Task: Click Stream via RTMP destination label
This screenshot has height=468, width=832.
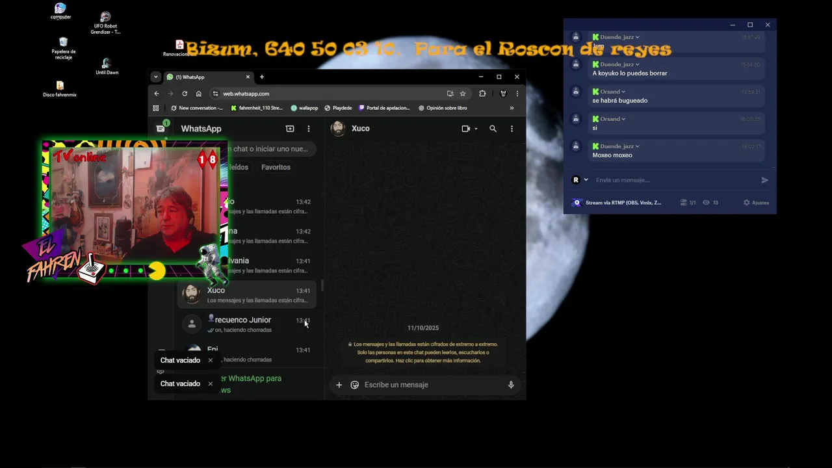Action: click(623, 203)
